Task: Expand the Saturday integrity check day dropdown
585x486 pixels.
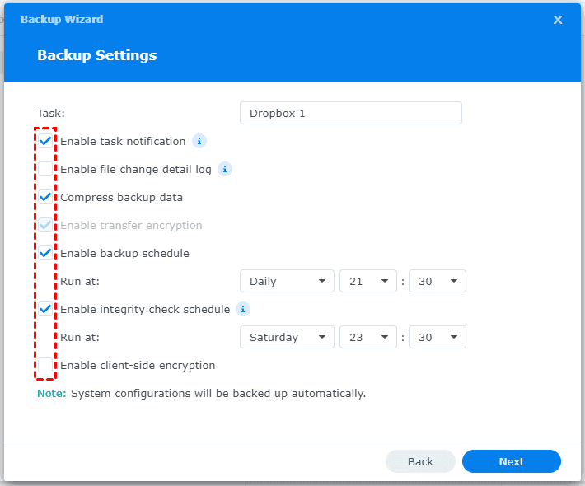Action: pos(287,337)
